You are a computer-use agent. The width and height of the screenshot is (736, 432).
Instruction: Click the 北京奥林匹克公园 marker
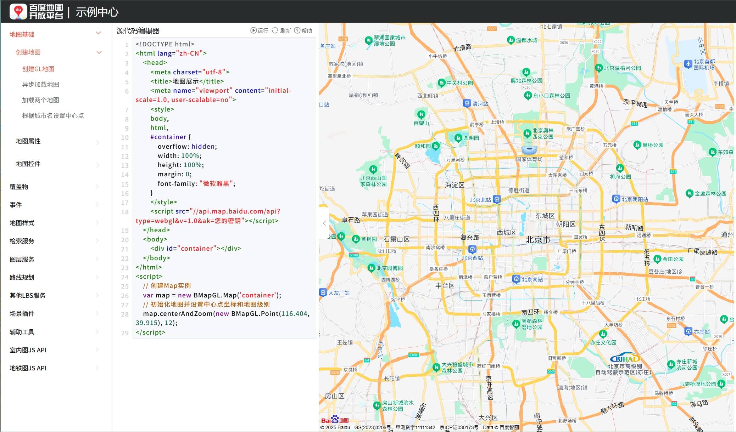click(x=527, y=133)
